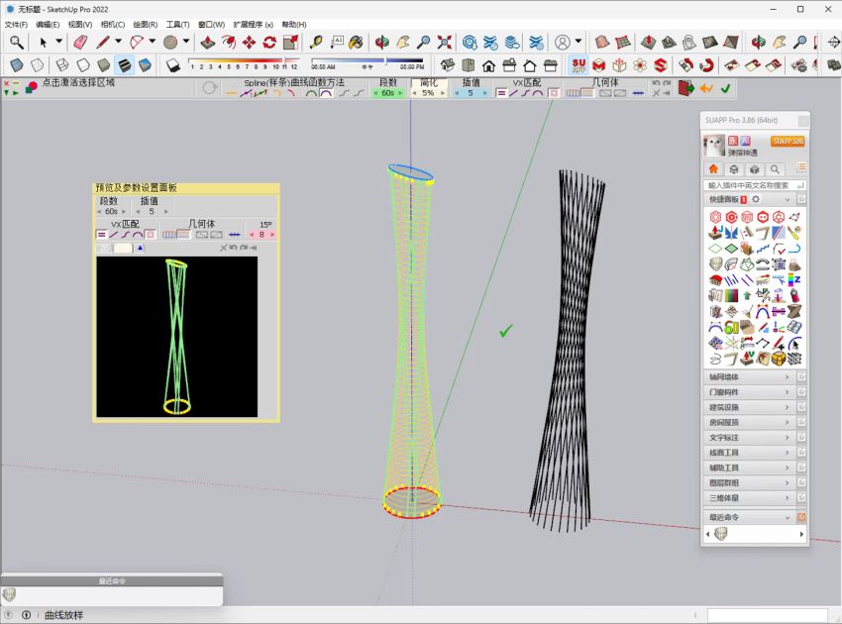The image size is (842, 624).
Task: Open the 绘图(R) menu
Action: pos(145,25)
